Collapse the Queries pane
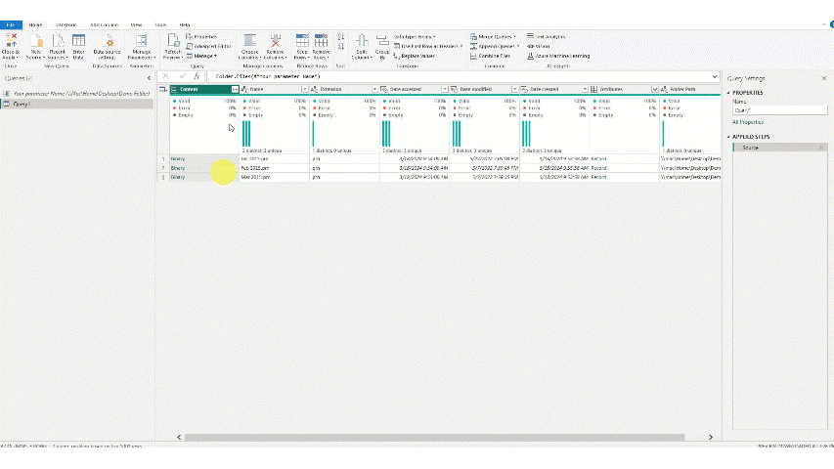The height and width of the screenshot is (469, 834). [149, 77]
